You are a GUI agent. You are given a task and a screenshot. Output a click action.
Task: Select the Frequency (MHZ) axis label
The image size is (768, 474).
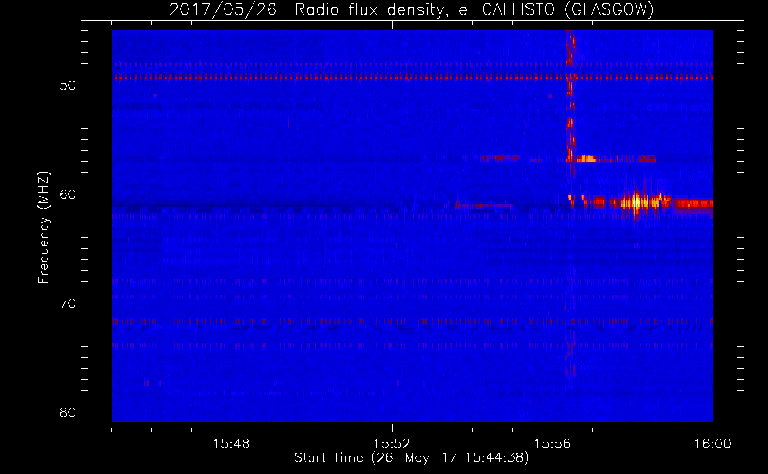click(x=44, y=228)
